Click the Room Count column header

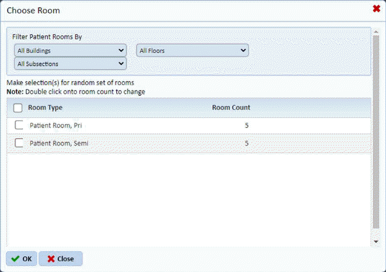[x=231, y=107]
